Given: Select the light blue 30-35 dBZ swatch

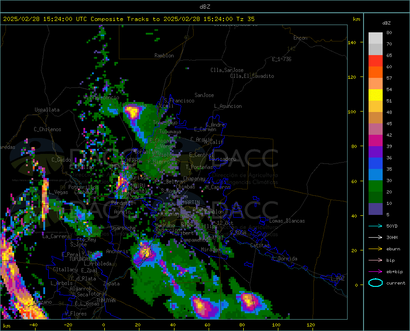Looking at the screenshot, I should pos(375,175).
